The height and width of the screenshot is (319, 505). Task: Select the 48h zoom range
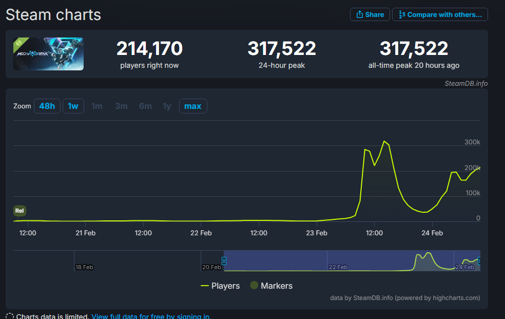coord(47,106)
